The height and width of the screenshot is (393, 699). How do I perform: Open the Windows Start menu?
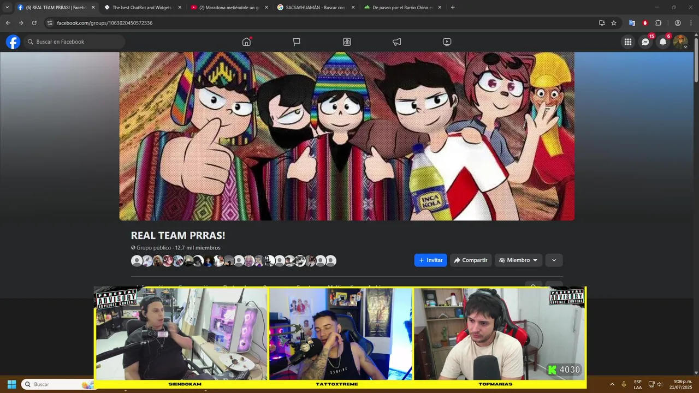(11, 384)
